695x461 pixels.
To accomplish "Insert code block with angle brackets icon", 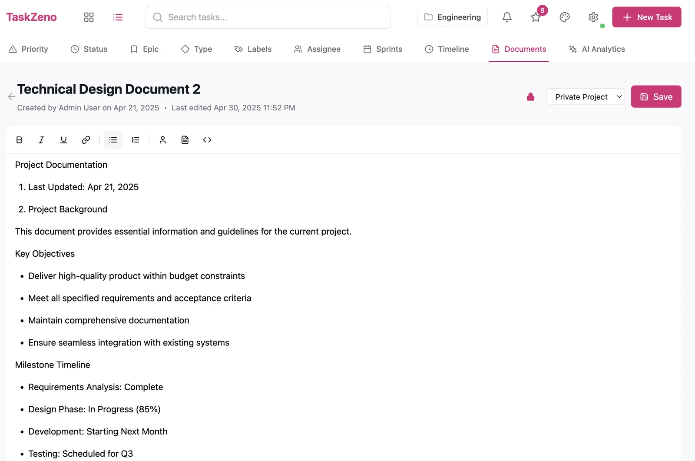I will tap(207, 140).
